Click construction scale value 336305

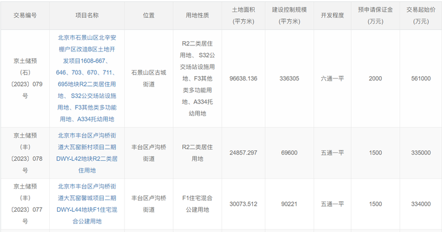[x=289, y=79]
